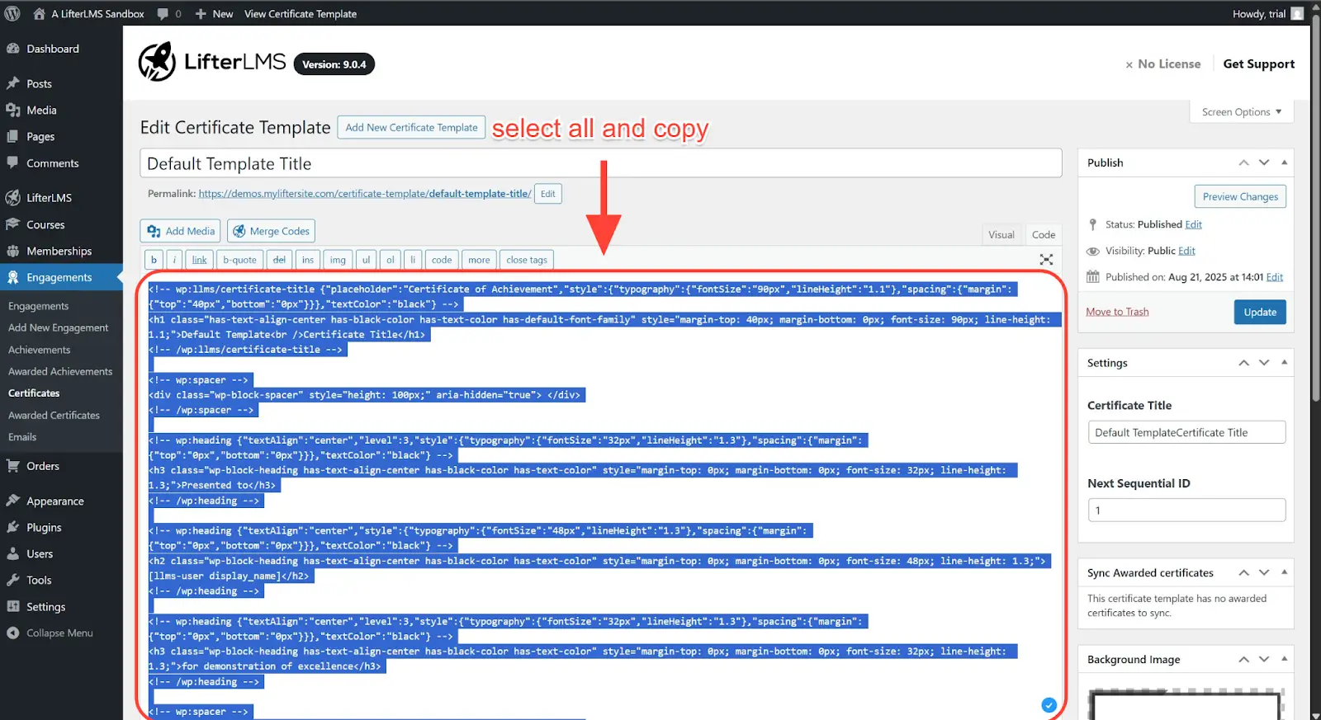Screen dimensions: 1321x720
Task: Click the user avatar in admin bar
Action: coord(1297,13)
